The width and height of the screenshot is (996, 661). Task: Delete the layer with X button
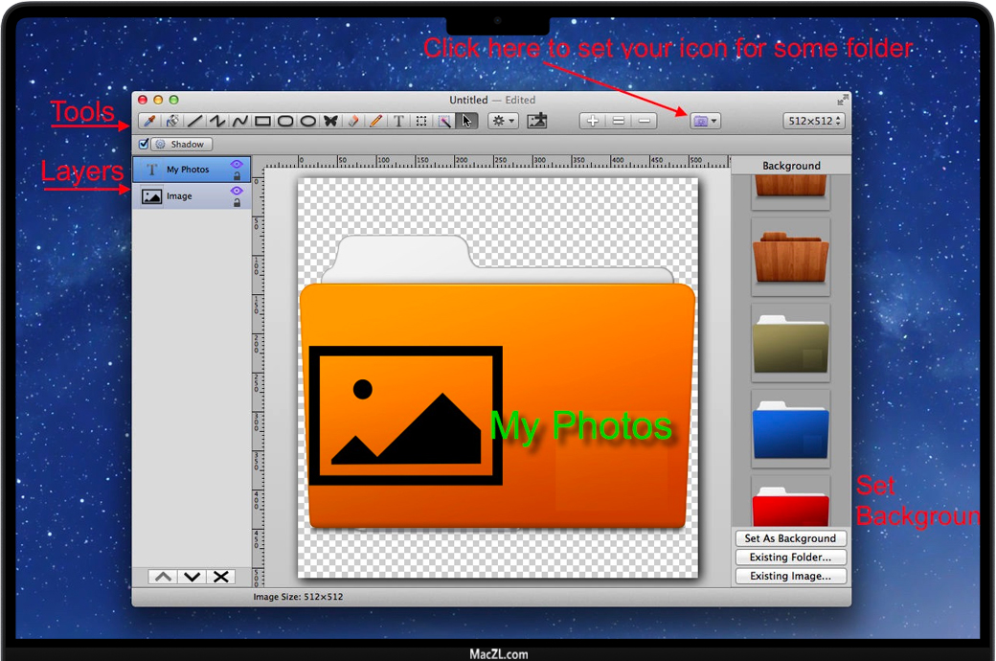(x=221, y=576)
